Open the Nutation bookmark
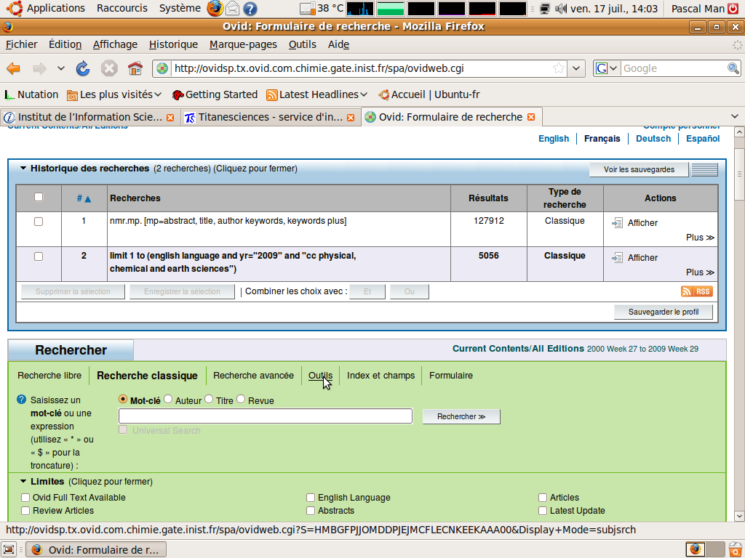Screen dimensions: 745x558 click(31, 94)
